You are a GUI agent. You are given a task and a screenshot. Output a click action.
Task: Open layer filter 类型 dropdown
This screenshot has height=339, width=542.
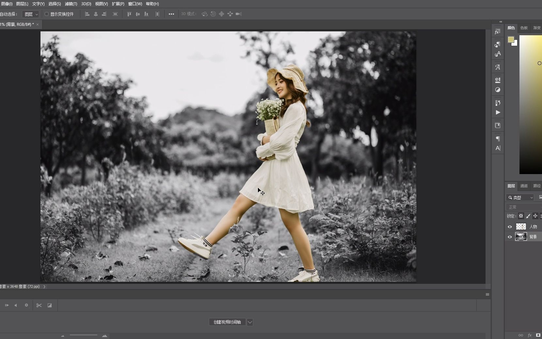[520, 198]
